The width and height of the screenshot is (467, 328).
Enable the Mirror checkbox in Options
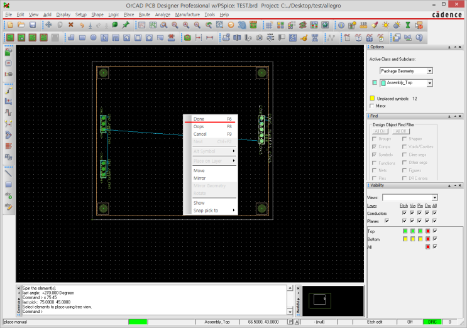[x=371, y=106]
